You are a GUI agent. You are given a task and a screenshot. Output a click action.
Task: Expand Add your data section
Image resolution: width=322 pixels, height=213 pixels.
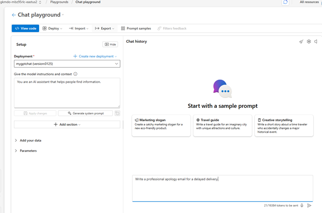28,140
